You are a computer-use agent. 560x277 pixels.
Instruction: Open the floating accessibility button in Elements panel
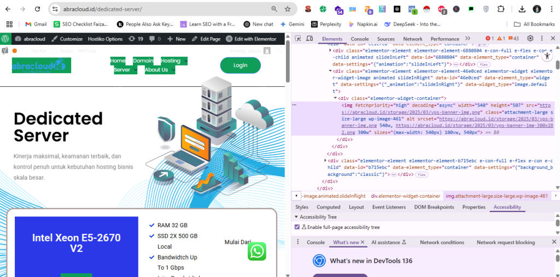(x=547, y=56)
